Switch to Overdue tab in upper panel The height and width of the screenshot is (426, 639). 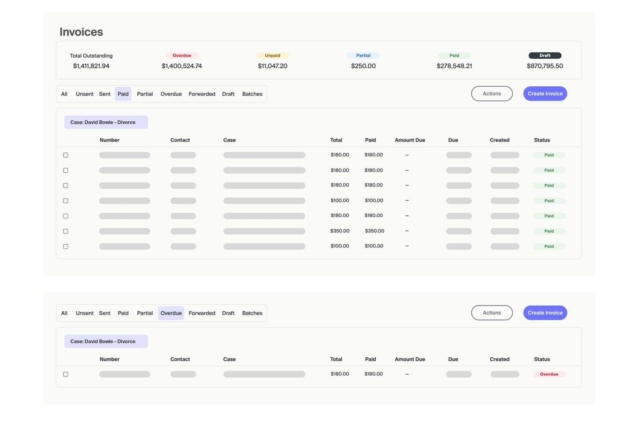(x=171, y=94)
